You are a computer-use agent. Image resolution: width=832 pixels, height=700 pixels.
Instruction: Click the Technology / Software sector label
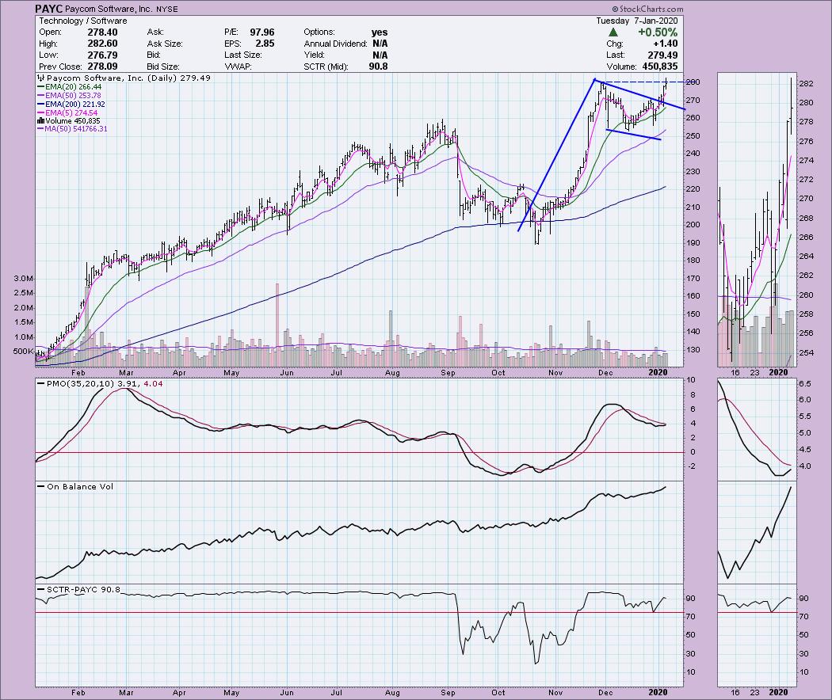tap(82, 21)
